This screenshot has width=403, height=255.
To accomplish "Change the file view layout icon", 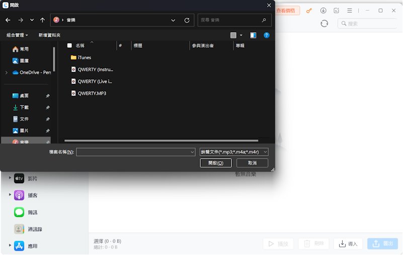I will 233,35.
